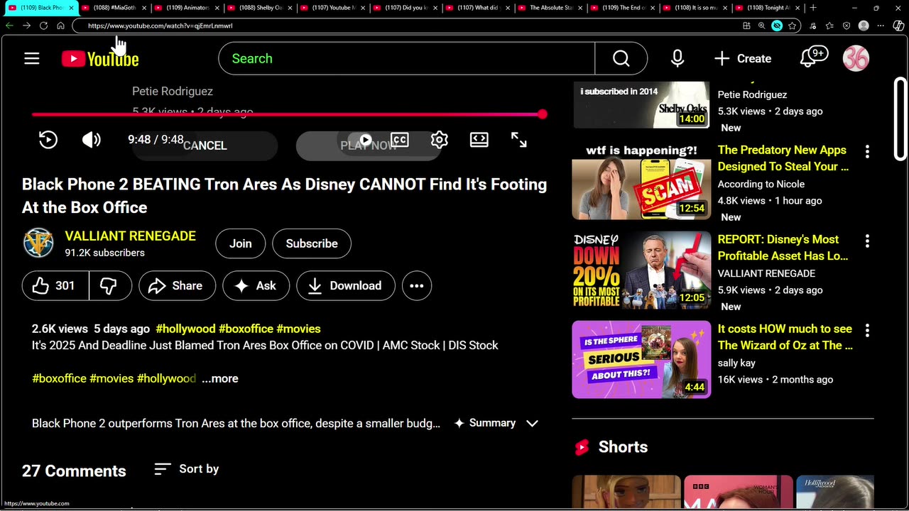Viewport: 909px width, 511px height.
Task: Click the #boxoffice hashtag after #hollywood
Action: [x=246, y=329]
